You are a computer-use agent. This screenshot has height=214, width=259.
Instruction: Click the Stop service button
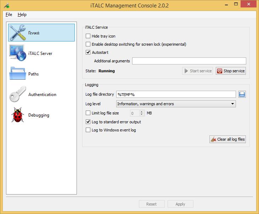click(x=231, y=71)
